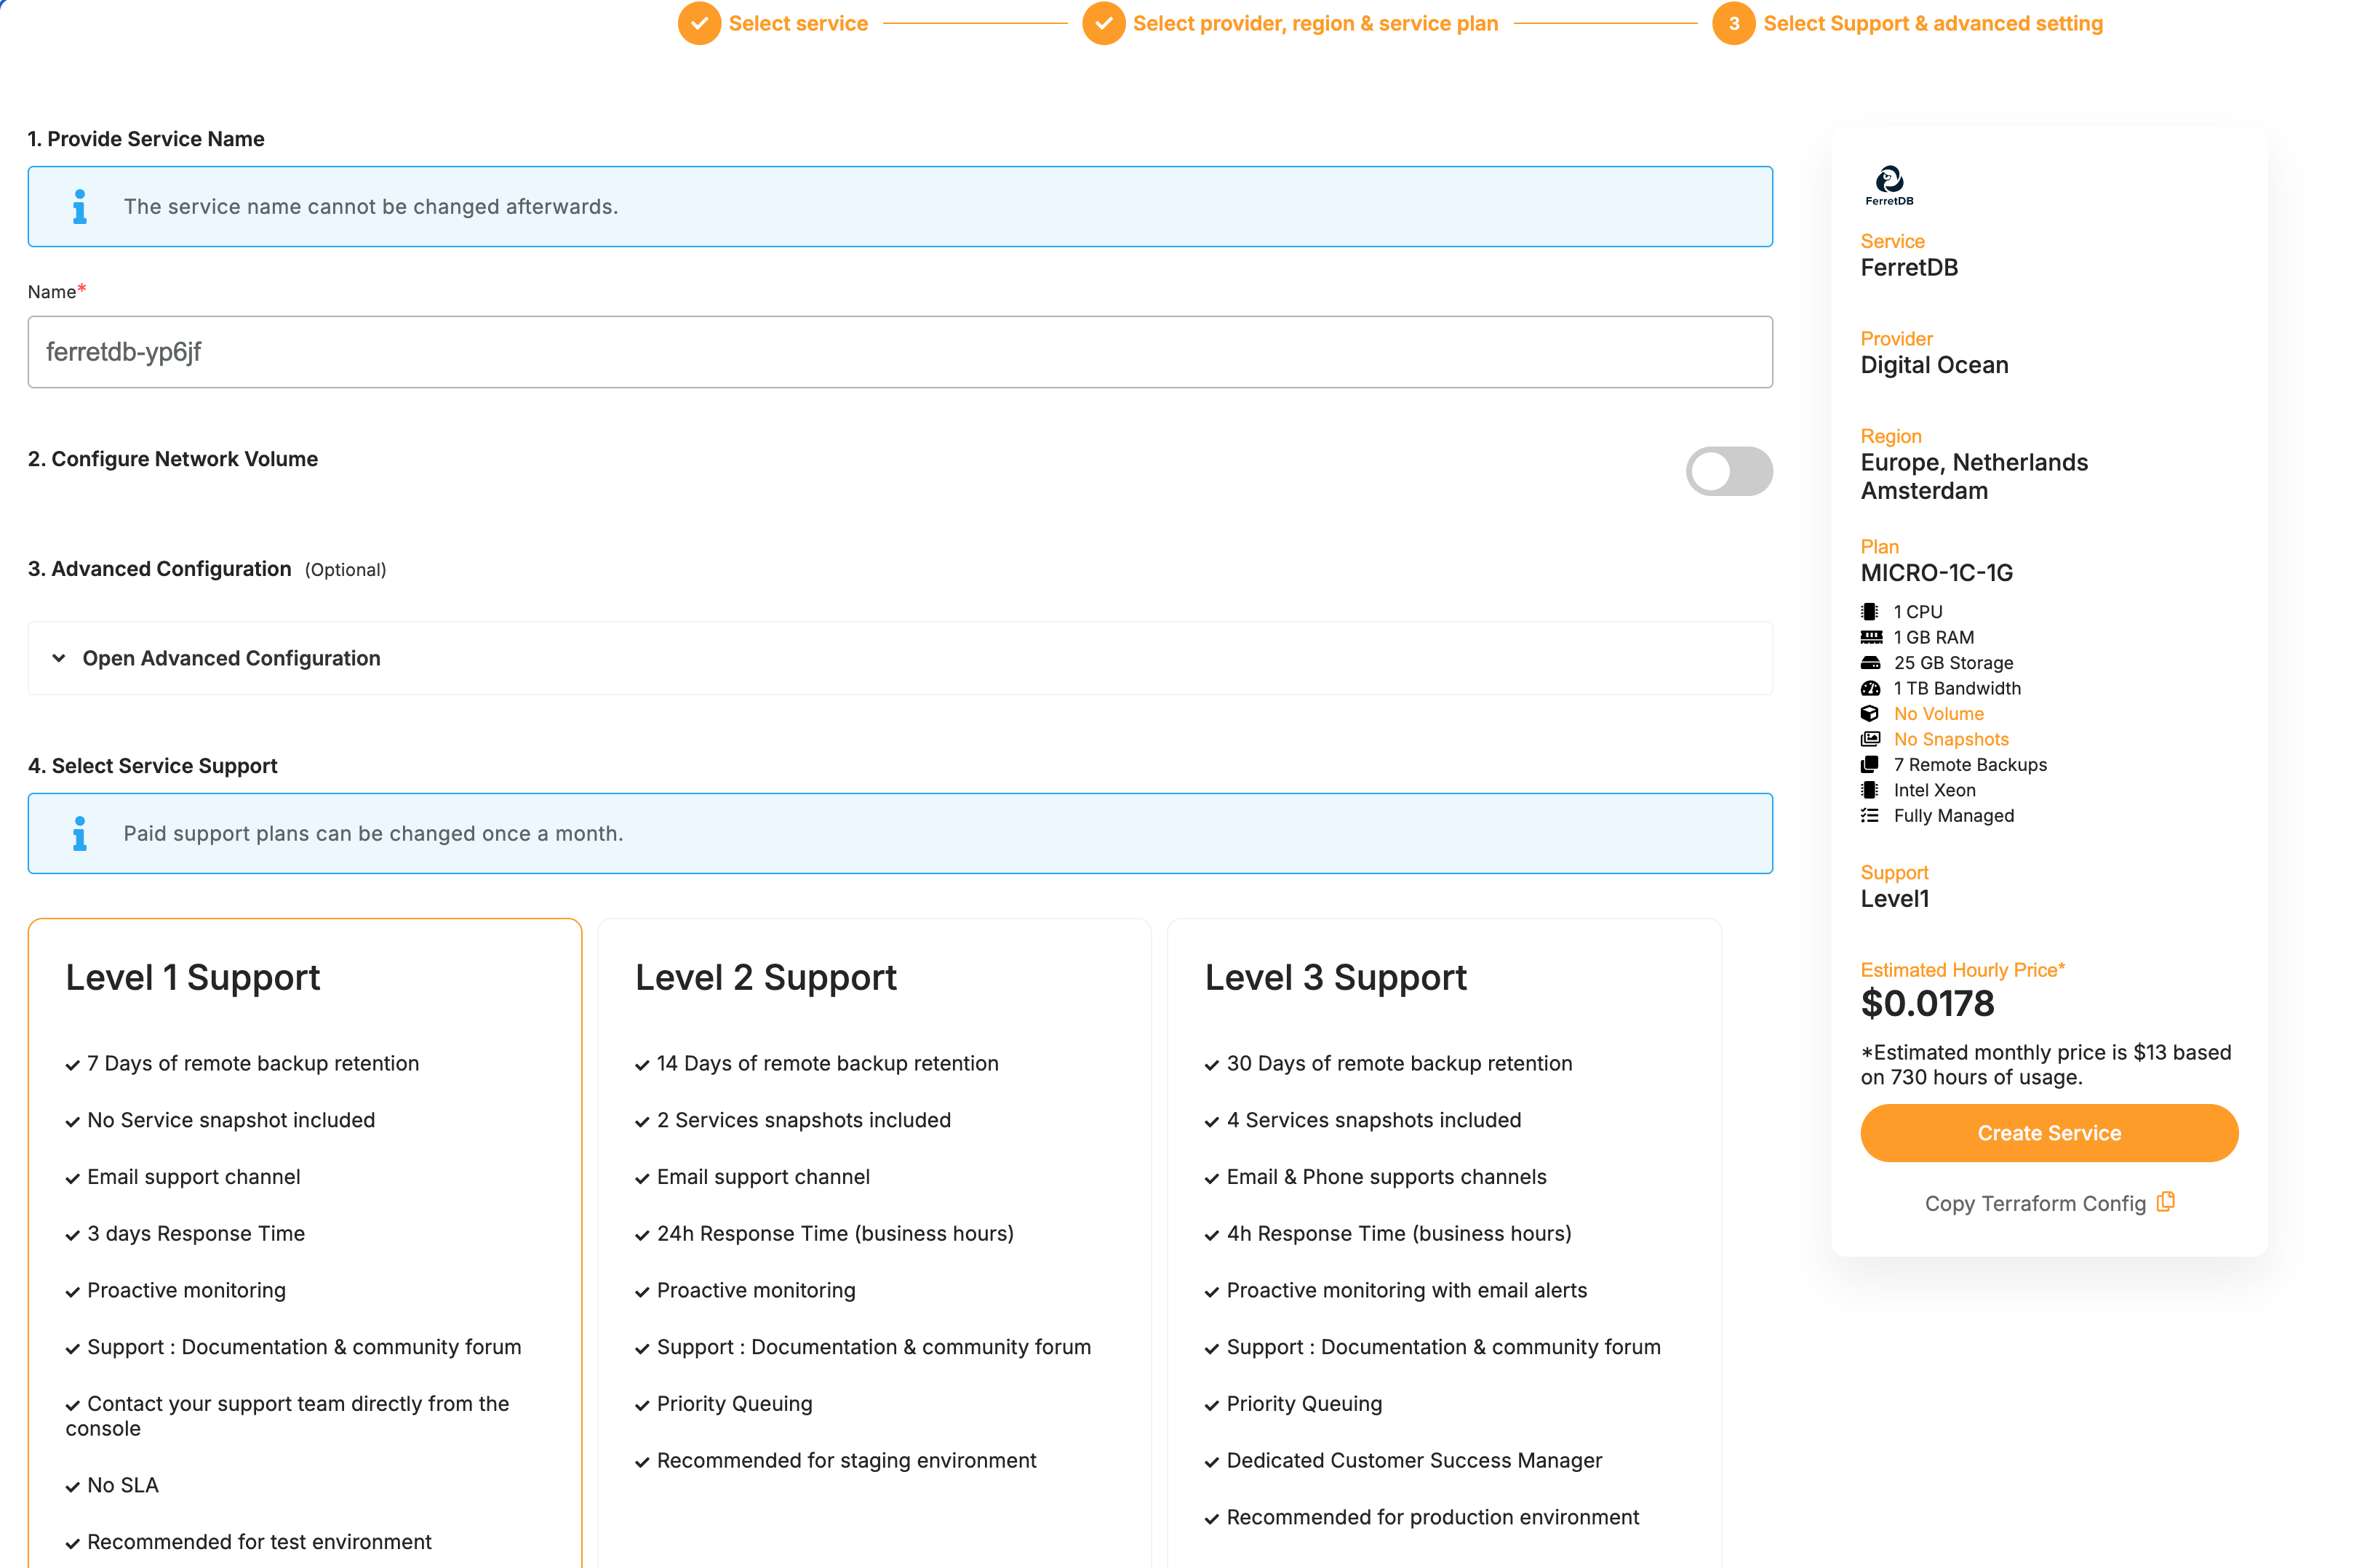
Task: Go back to the Select provider, region step
Action: tap(1104, 23)
